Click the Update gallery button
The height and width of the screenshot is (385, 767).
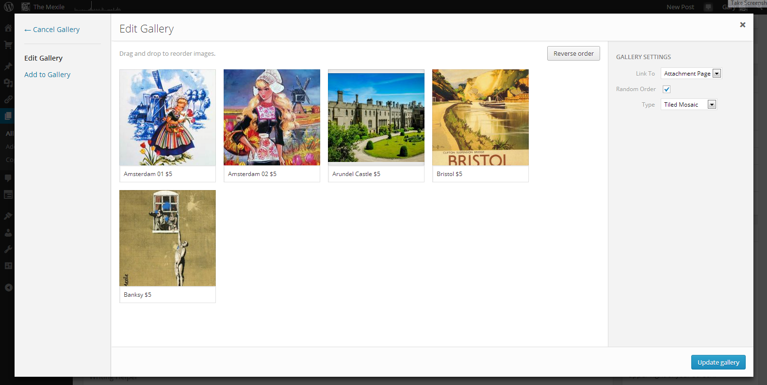[x=718, y=362]
